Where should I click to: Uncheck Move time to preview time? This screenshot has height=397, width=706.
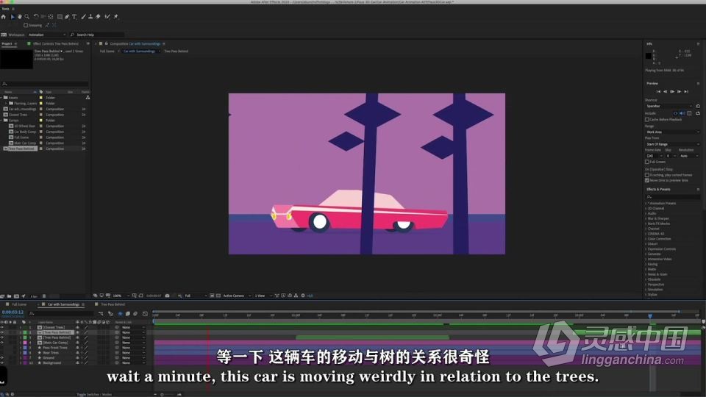pyautogui.click(x=647, y=181)
